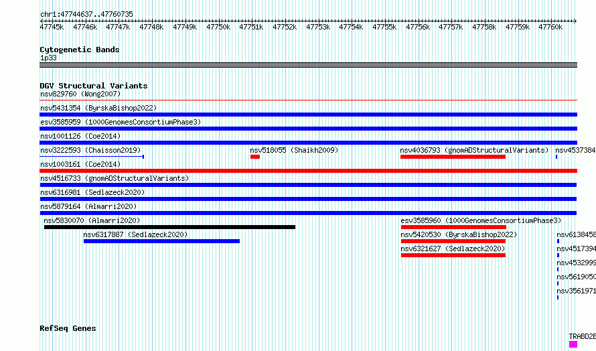Open nsv5830070 (Almarri2020) variant label
This screenshot has width=596, height=351.
coord(92,220)
